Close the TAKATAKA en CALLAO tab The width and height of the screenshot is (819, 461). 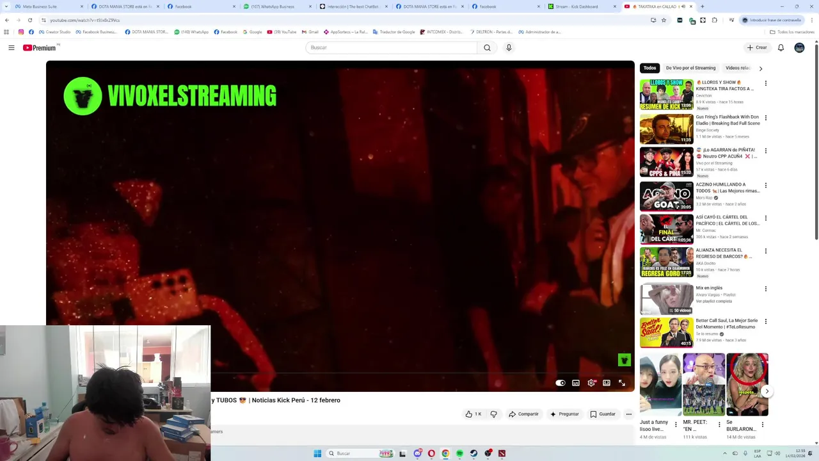(x=691, y=6)
